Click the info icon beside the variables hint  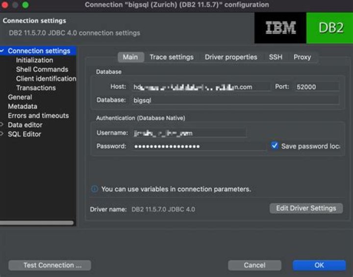[95, 189]
